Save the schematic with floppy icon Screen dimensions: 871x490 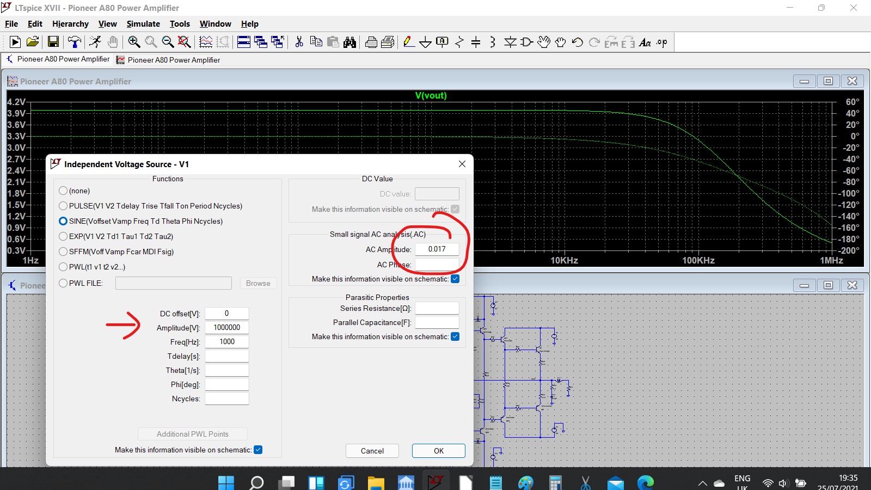coord(53,42)
